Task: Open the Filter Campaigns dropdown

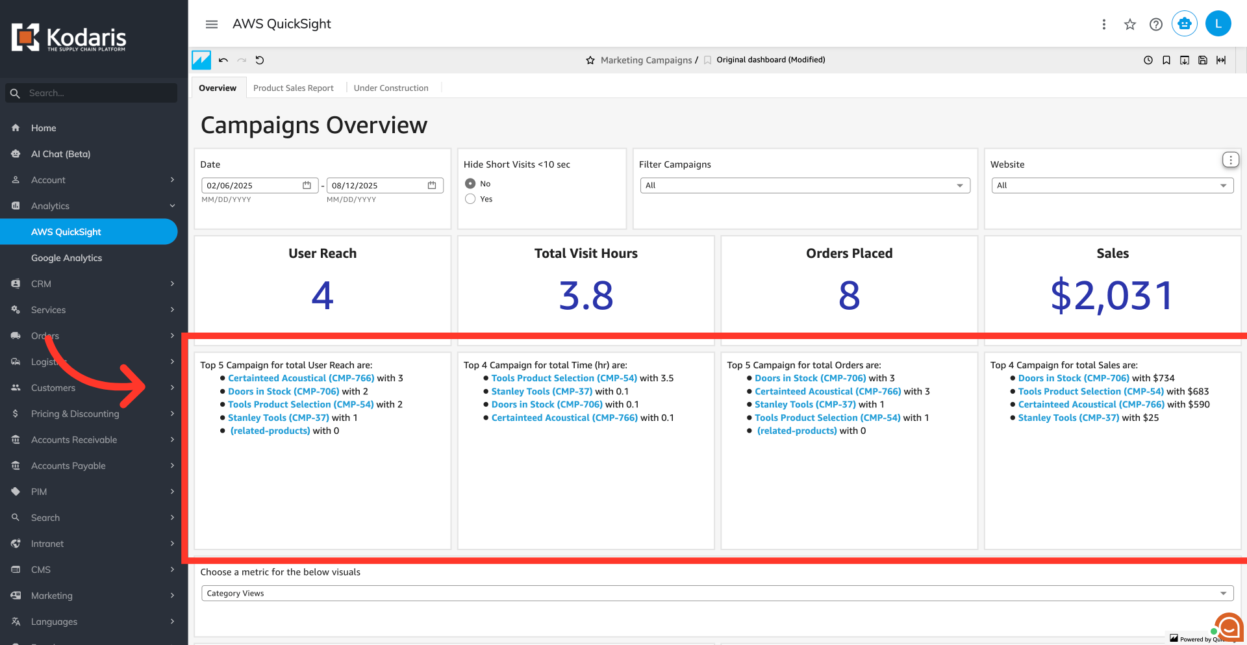Action: pos(805,185)
